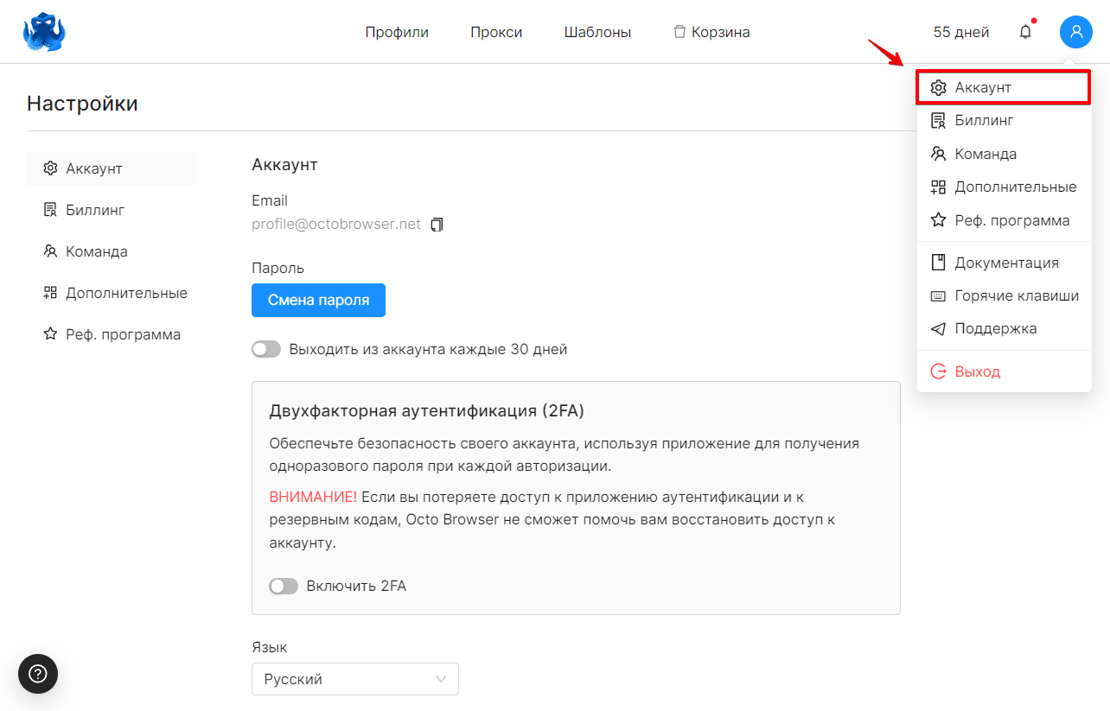Enable the Включить 2FA switch
Screen dimensions: 1110x711
click(284, 586)
